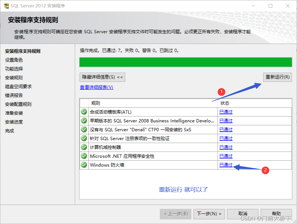This screenshot has height=224, width=297.
Task: Cancel setup with 取消 button
Action: click(x=243, y=214)
